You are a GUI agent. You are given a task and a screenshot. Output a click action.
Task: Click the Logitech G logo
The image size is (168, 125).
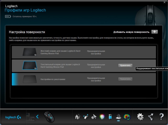click(13, 117)
